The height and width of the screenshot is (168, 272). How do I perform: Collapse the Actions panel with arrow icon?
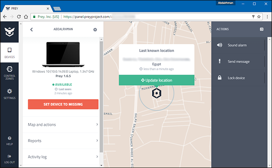[x=262, y=29]
